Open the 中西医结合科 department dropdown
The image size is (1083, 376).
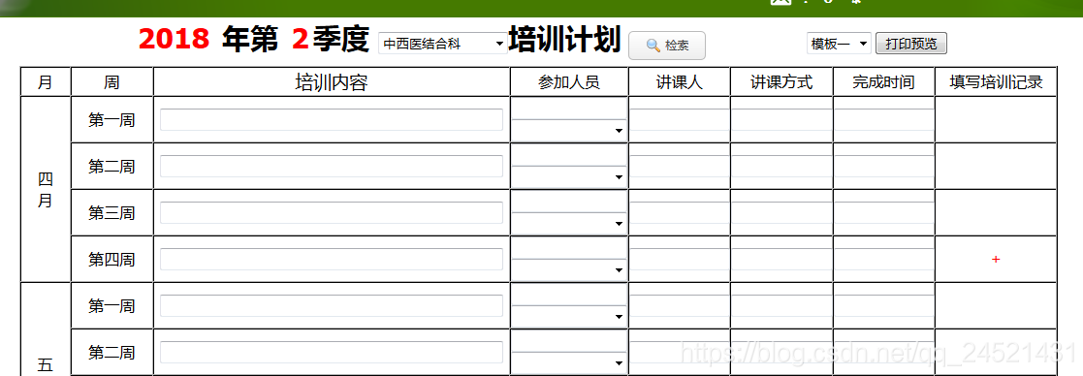click(x=443, y=45)
